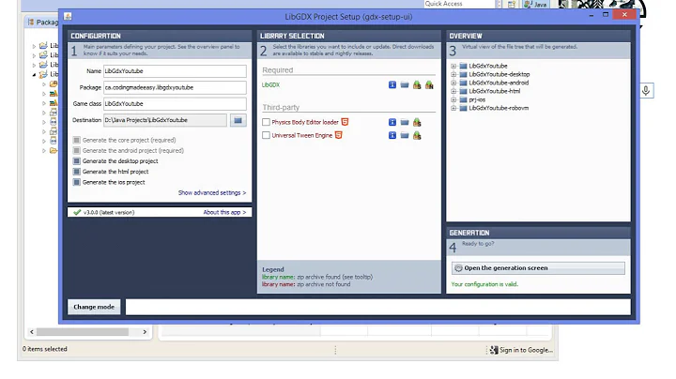Toggle Generate the ios project checkbox
This screenshot has height=379, width=676.
coord(77,182)
